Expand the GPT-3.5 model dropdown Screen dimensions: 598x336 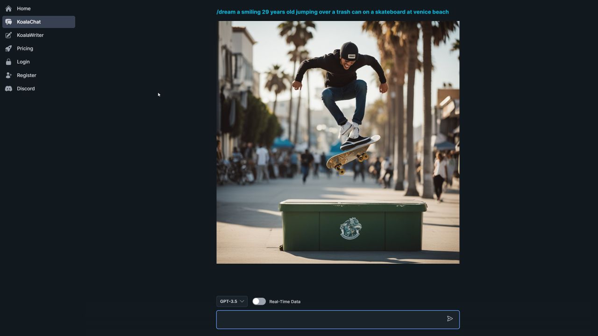232,301
